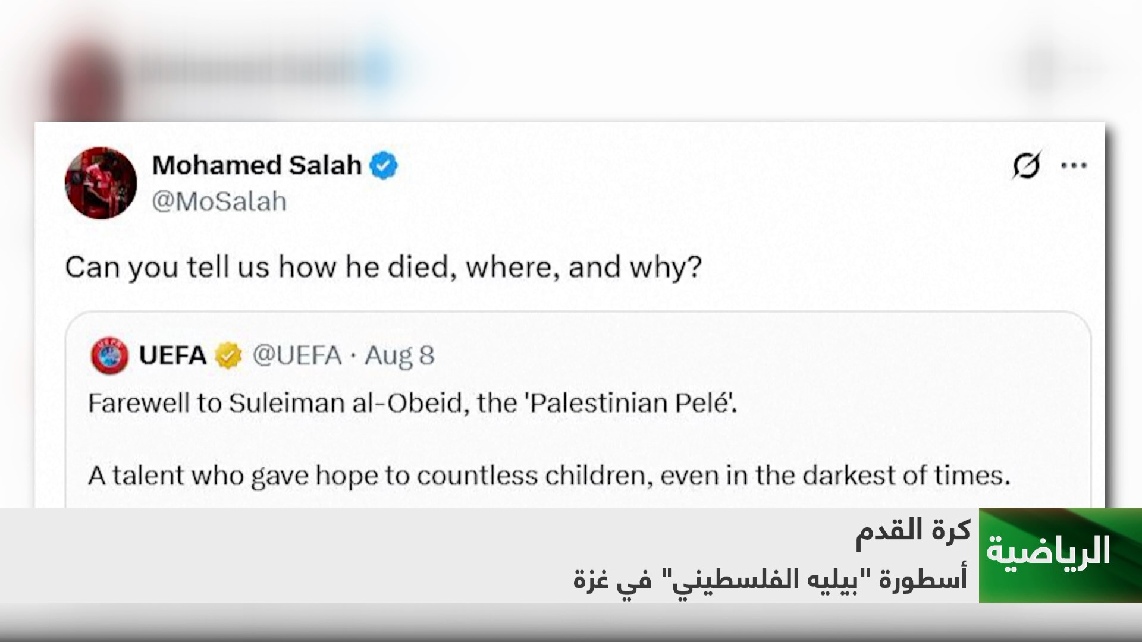
Task: Click the @MoSalah handle
Action: point(219,202)
